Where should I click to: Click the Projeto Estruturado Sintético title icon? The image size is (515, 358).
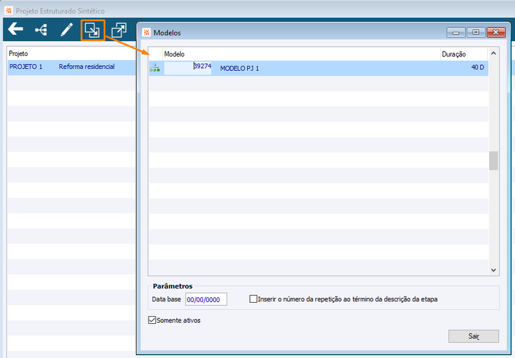[x=9, y=10]
